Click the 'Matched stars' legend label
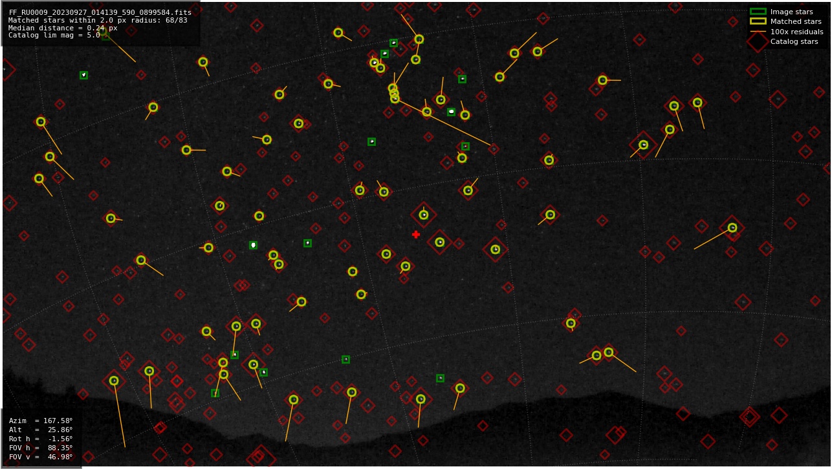Viewport: 832px width, 469px height. click(796, 21)
